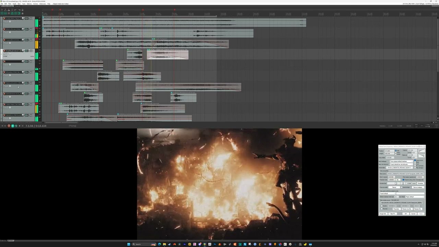Save the project using toolbar icon
This screenshot has width=439, height=247.
tap(8, 10)
